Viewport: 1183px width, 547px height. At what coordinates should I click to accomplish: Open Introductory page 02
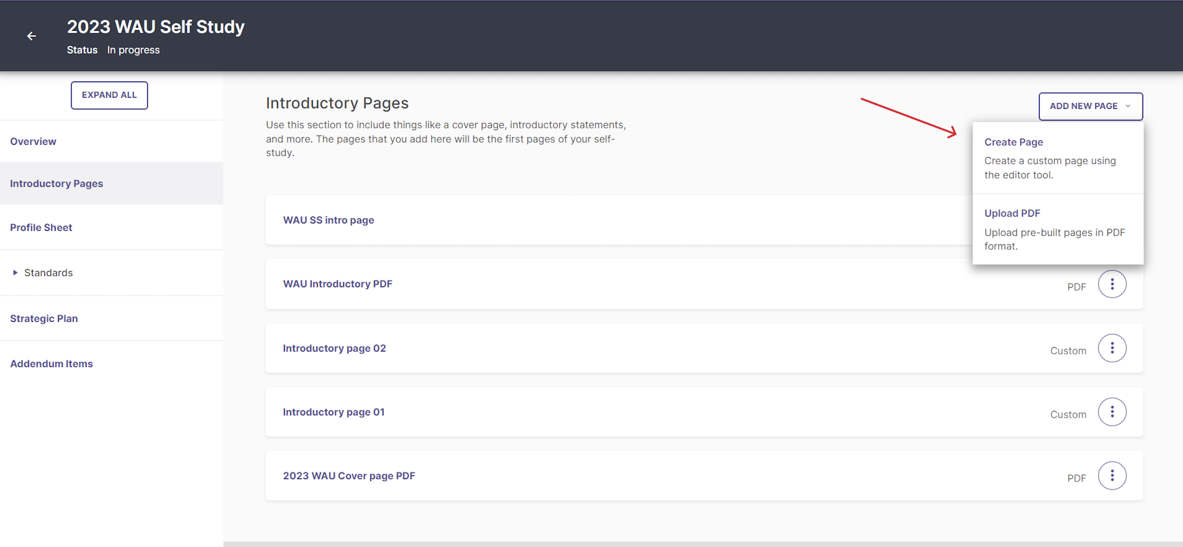pyautogui.click(x=334, y=348)
